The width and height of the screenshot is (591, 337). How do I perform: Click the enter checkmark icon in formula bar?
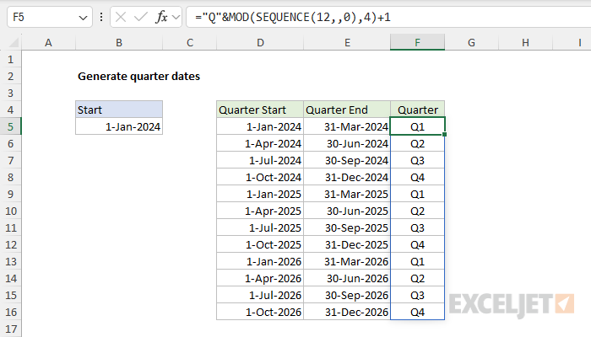[141, 17]
